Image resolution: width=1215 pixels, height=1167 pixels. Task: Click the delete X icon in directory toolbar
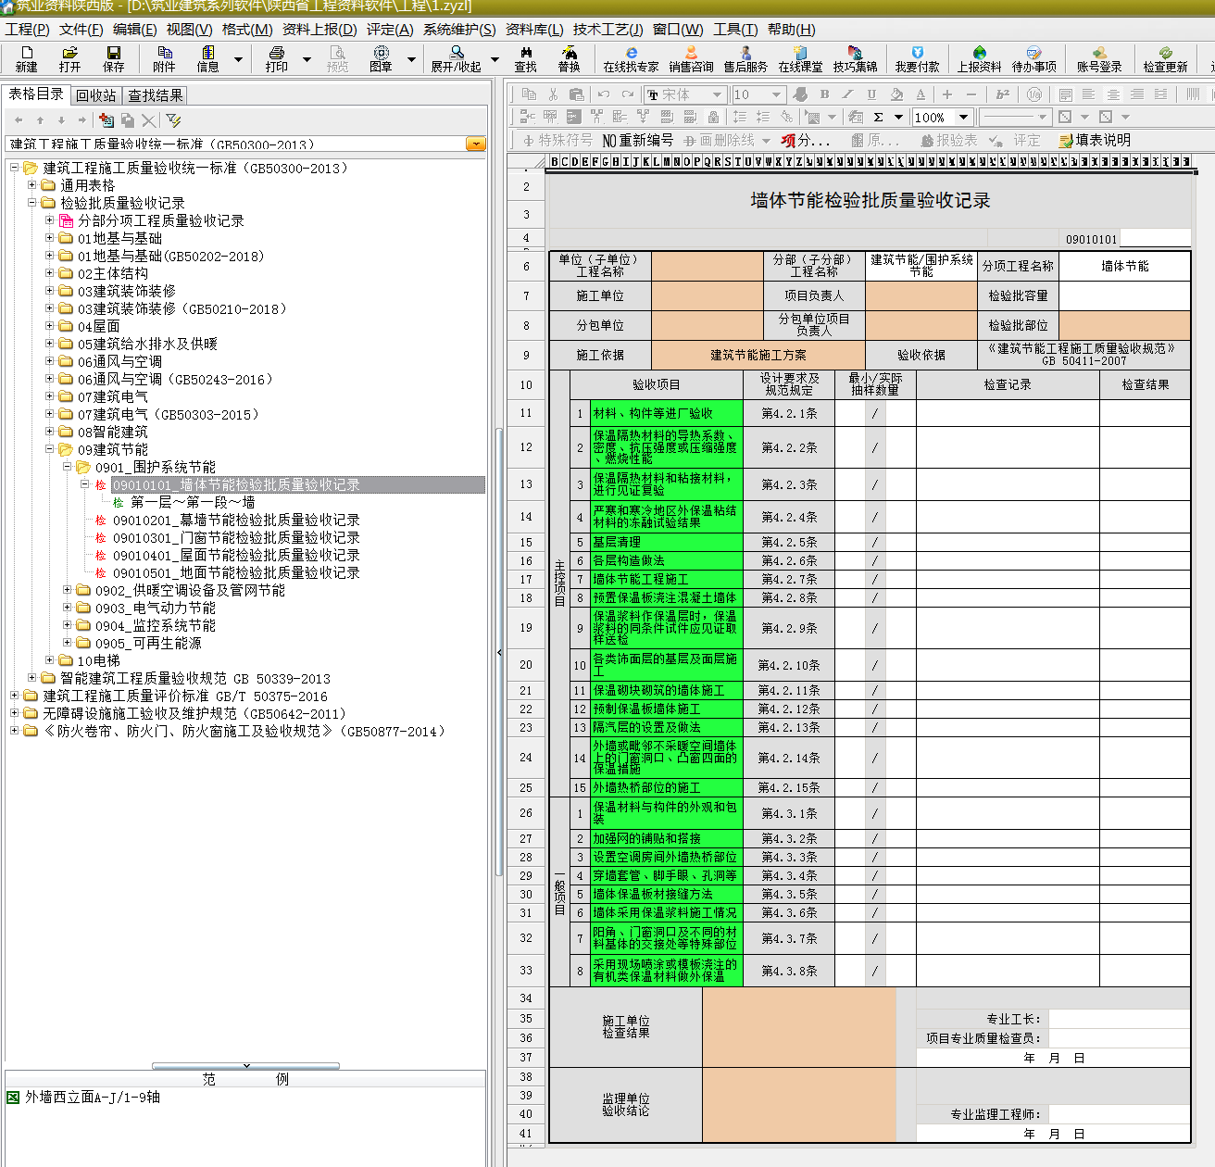tap(148, 120)
